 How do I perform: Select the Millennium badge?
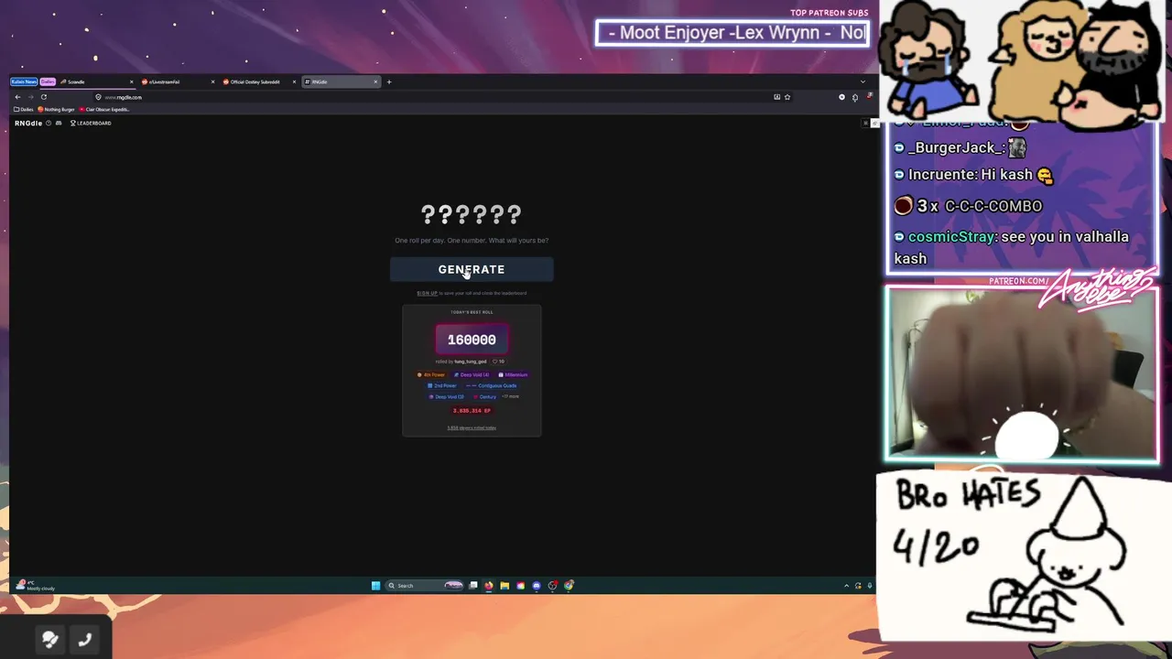click(513, 374)
